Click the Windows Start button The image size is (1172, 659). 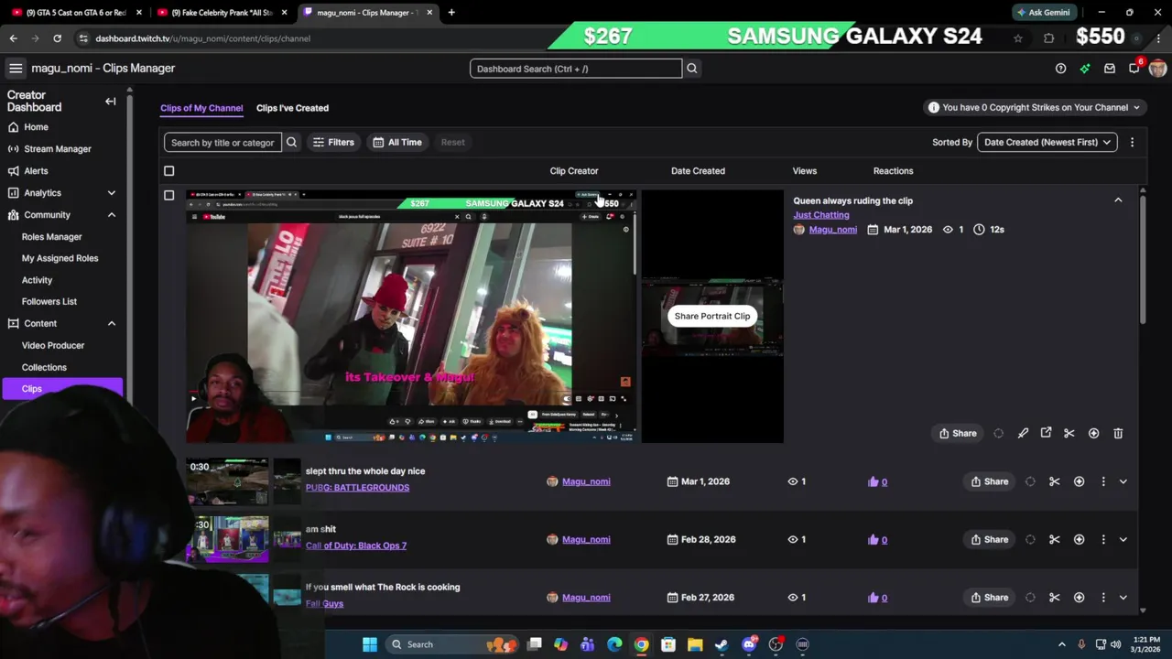(x=370, y=644)
